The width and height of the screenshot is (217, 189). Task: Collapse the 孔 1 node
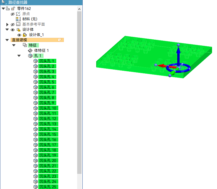pos(19,56)
